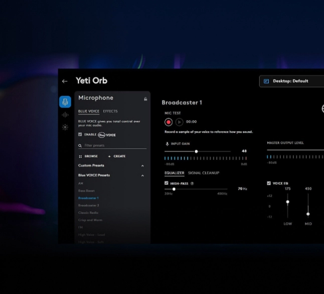Select the FM preset

click(80, 227)
